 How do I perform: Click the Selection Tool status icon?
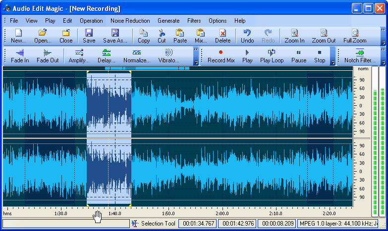coord(135,224)
